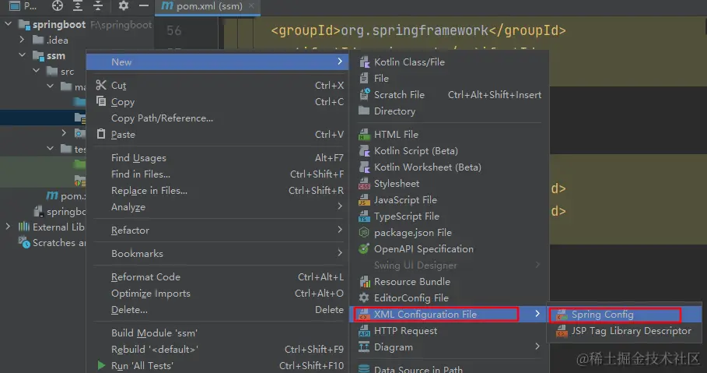Image resolution: width=707 pixels, height=373 pixels.
Task: Select Find Usages
Action: (217, 157)
